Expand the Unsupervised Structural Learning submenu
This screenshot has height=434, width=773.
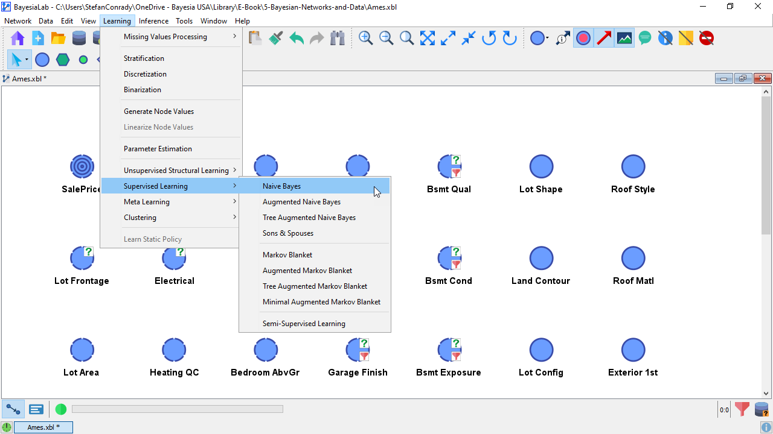pyautogui.click(x=171, y=171)
